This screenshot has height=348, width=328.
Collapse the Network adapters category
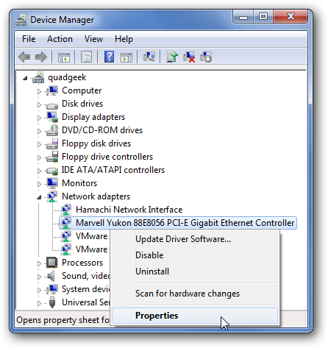coord(39,197)
